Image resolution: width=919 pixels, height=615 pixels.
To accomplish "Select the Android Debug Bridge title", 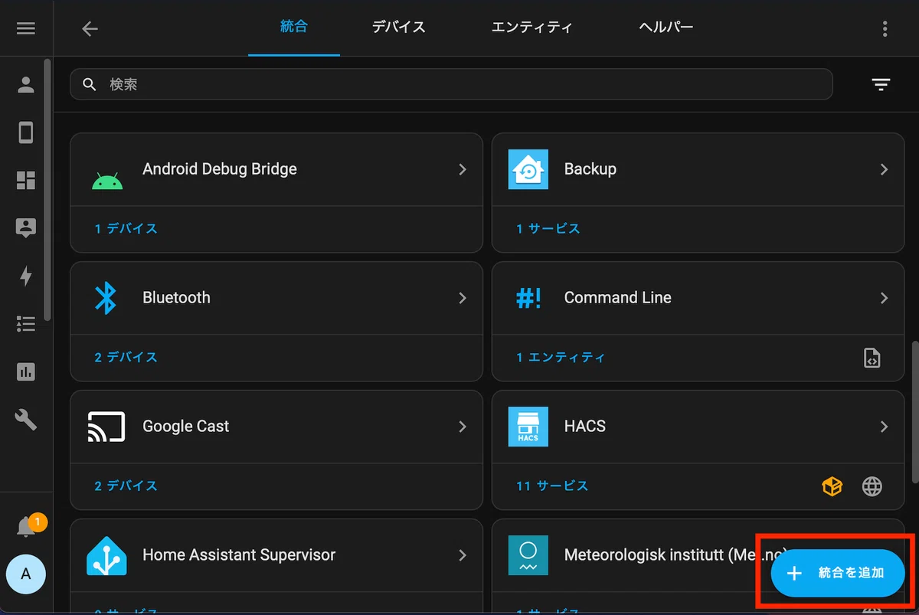I will (x=220, y=169).
